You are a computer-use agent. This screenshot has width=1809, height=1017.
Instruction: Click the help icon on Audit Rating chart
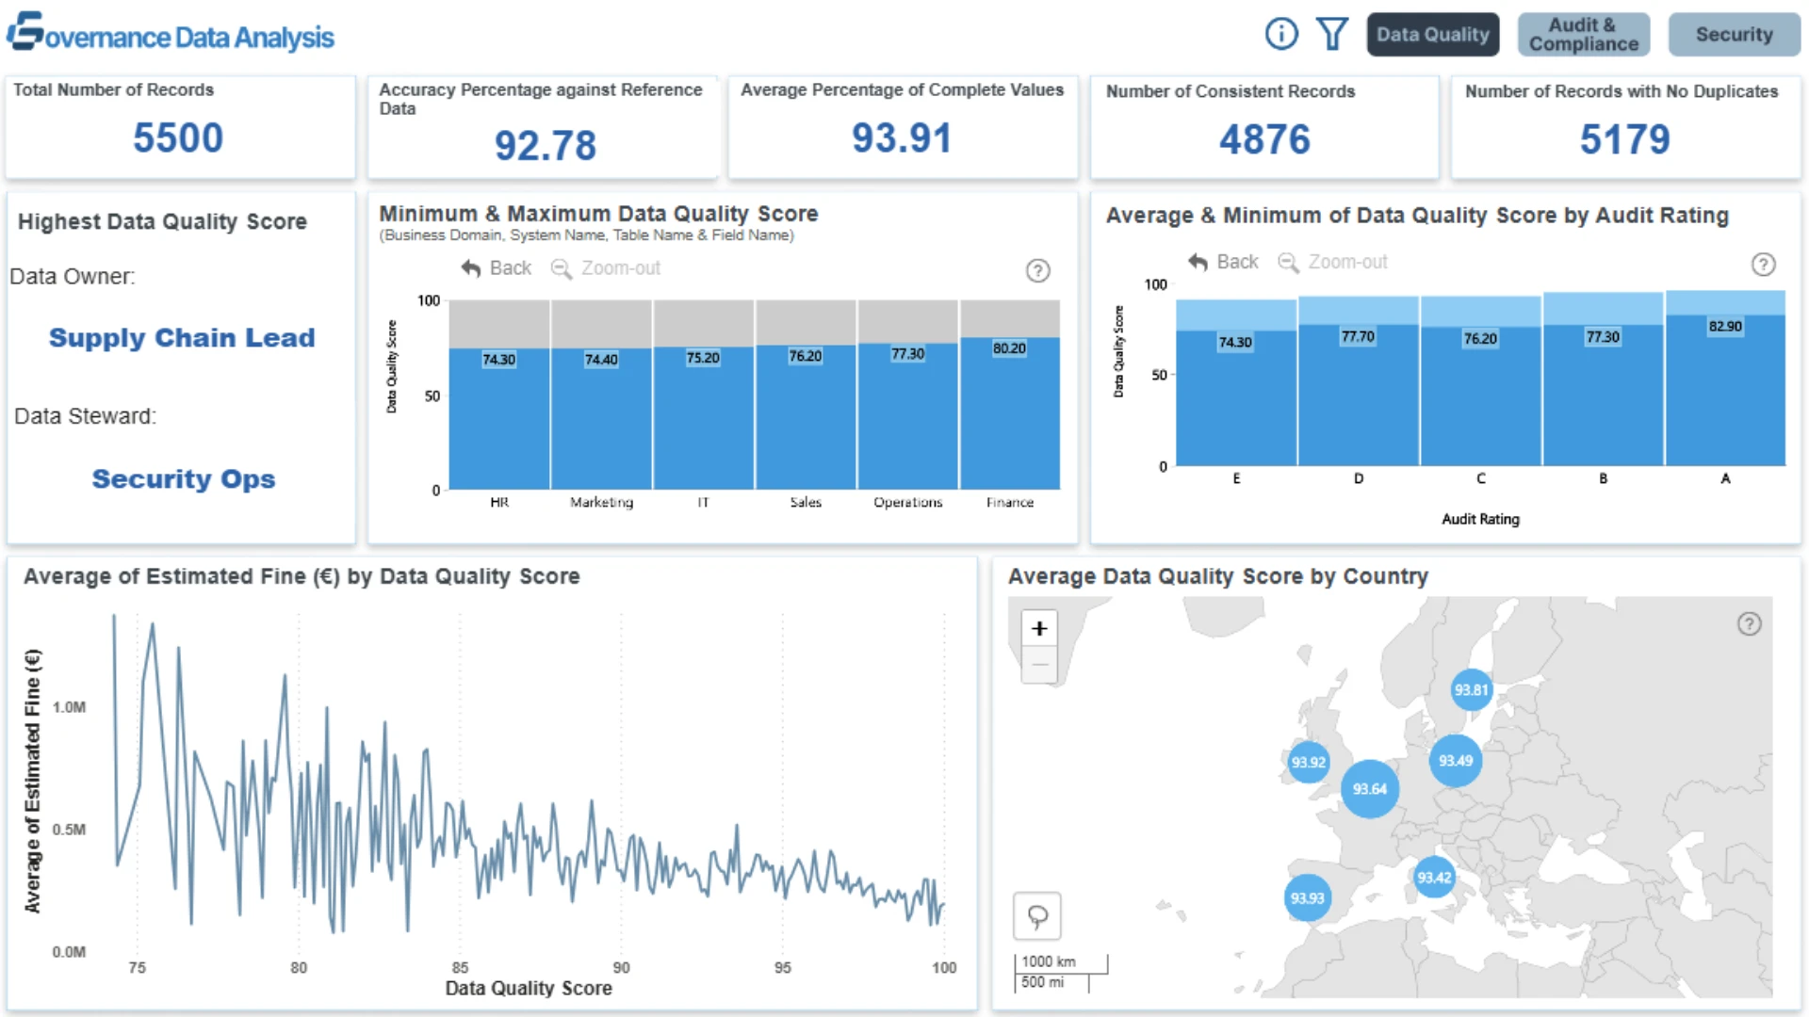pos(1764,265)
